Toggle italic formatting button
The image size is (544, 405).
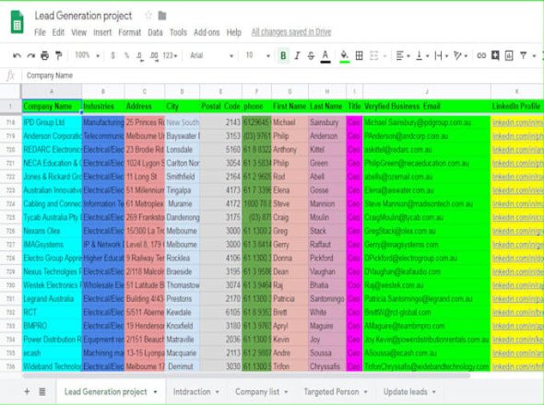pyautogui.click(x=297, y=55)
